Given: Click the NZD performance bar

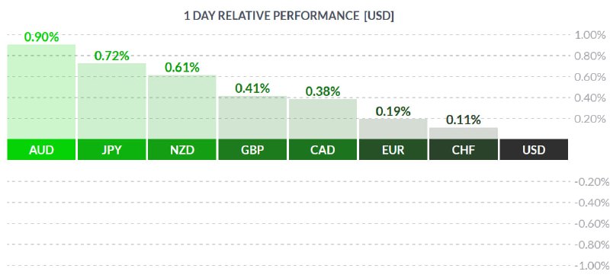Looking at the screenshot, I should point(182,107).
